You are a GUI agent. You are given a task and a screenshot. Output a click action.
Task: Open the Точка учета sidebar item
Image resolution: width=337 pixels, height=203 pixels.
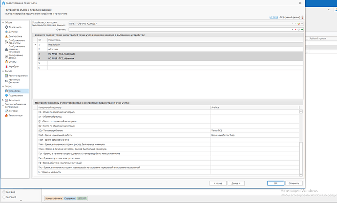(15, 27)
